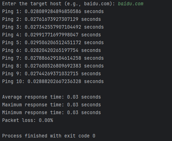The image size is (172, 141).
Task: Select the Ping 1 result line
Action: tap(53, 12)
